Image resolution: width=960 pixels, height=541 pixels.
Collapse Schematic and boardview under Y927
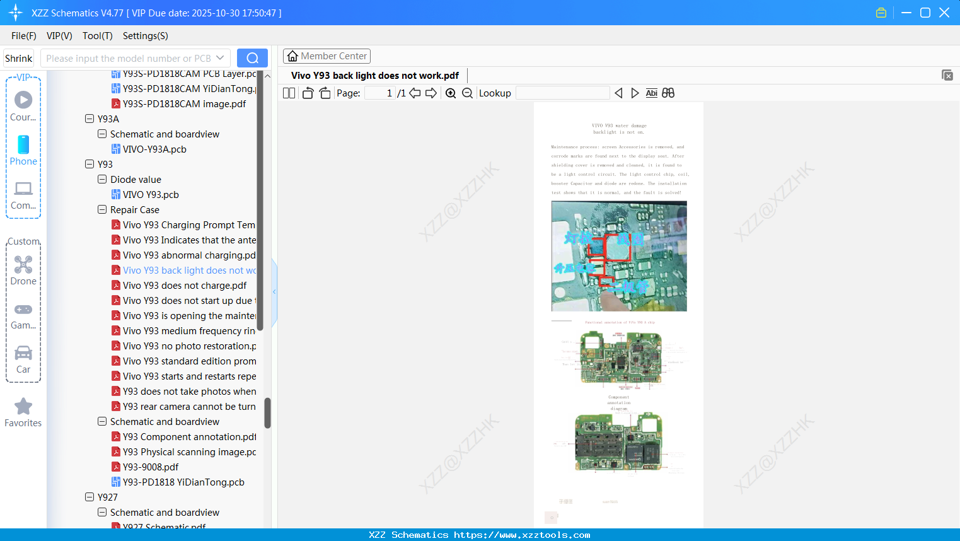[102, 512]
